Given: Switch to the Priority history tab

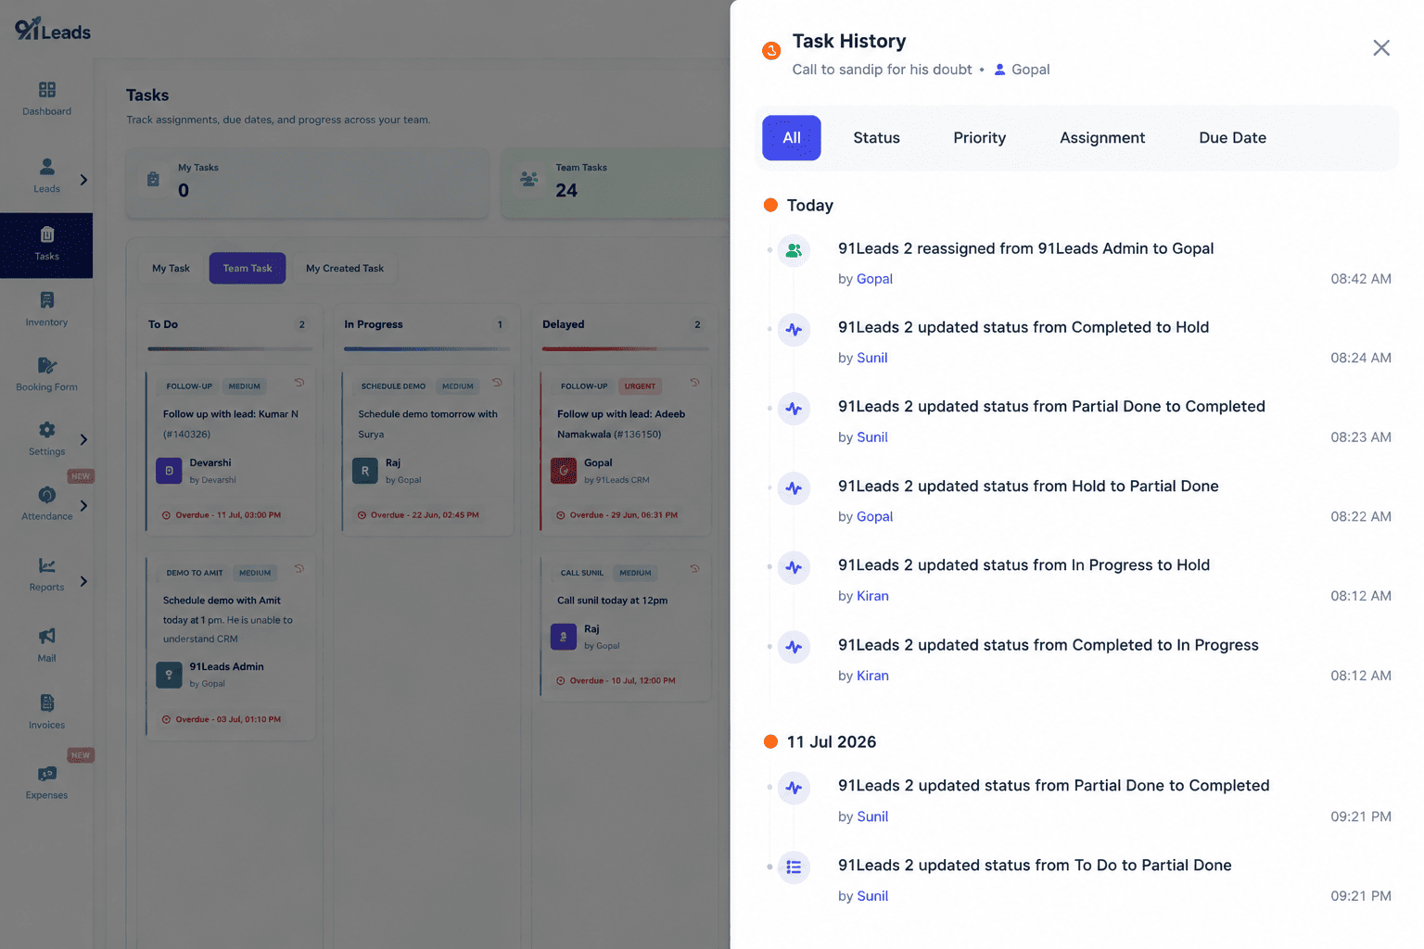Looking at the screenshot, I should tap(979, 138).
